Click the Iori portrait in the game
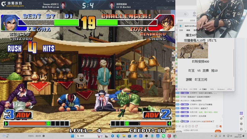Screen dimensions: 247x139 [x=166, y=23]
